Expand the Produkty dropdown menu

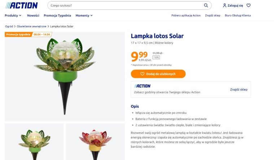tap(13, 16)
